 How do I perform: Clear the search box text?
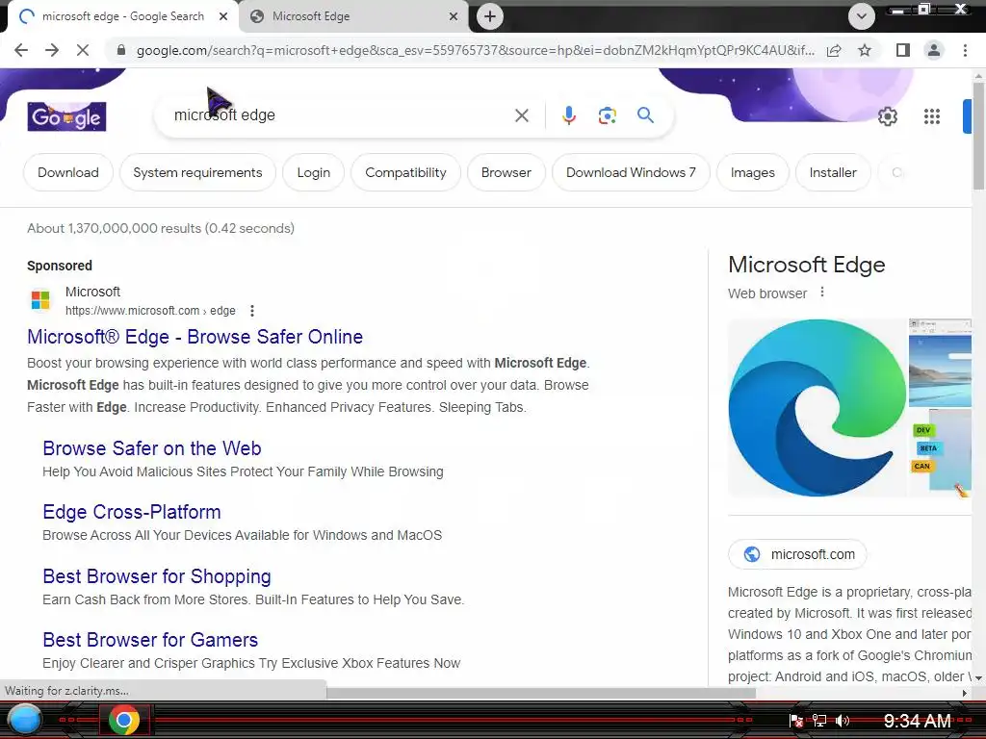coord(521,115)
